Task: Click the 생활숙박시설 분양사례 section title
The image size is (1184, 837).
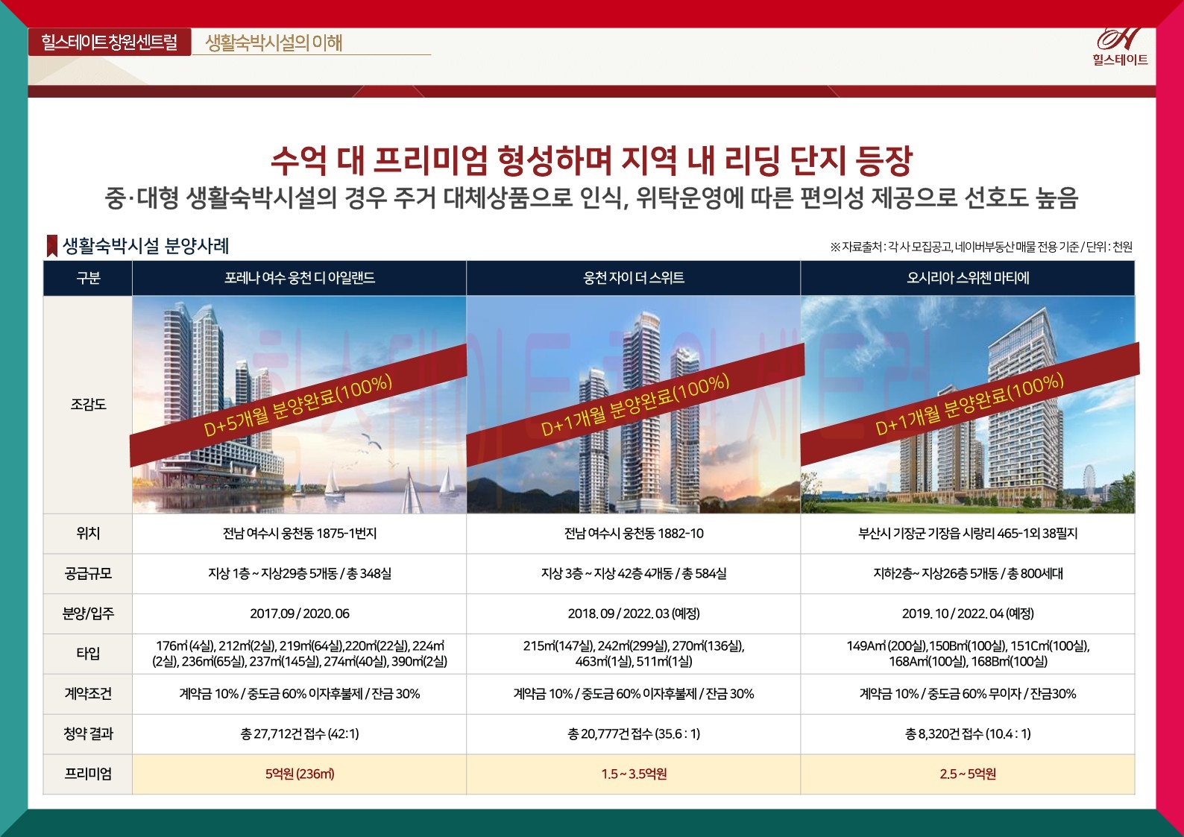Action: (145, 246)
